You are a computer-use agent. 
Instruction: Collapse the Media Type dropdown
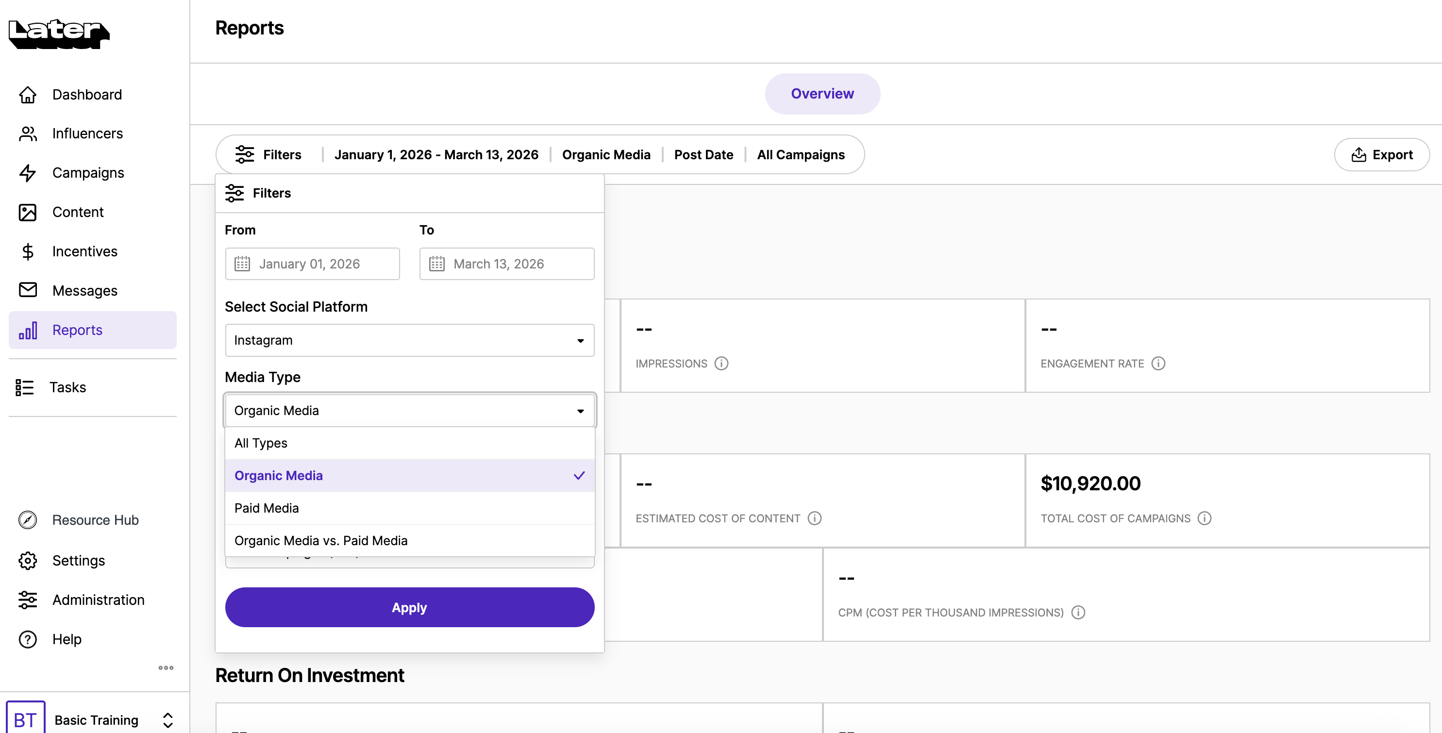click(409, 411)
